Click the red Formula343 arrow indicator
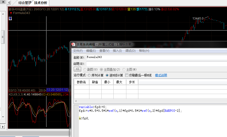This screenshot has width=227, height=137. click(11, 13)
